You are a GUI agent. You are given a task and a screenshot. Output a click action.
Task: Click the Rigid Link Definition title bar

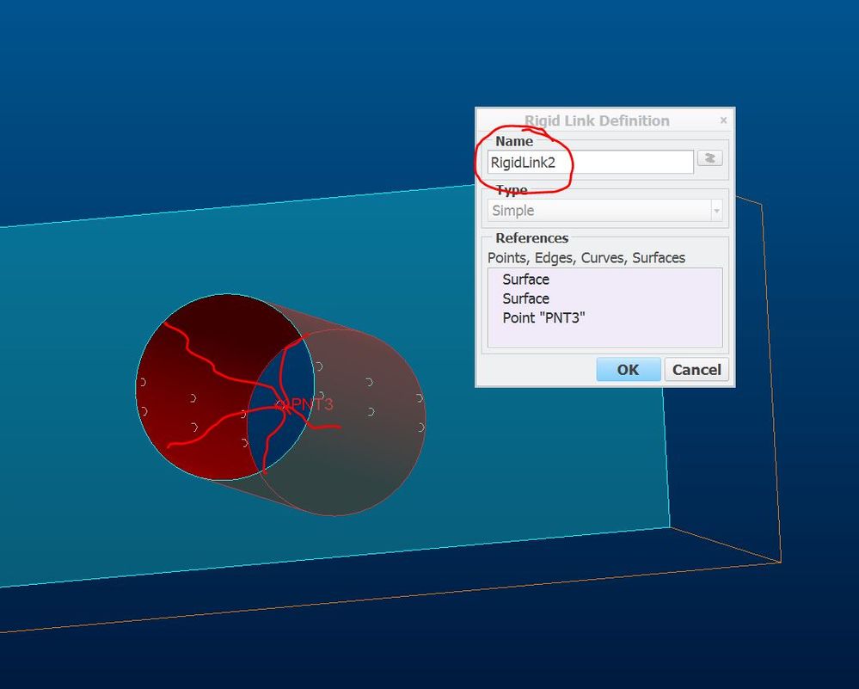tap(598, 120)
